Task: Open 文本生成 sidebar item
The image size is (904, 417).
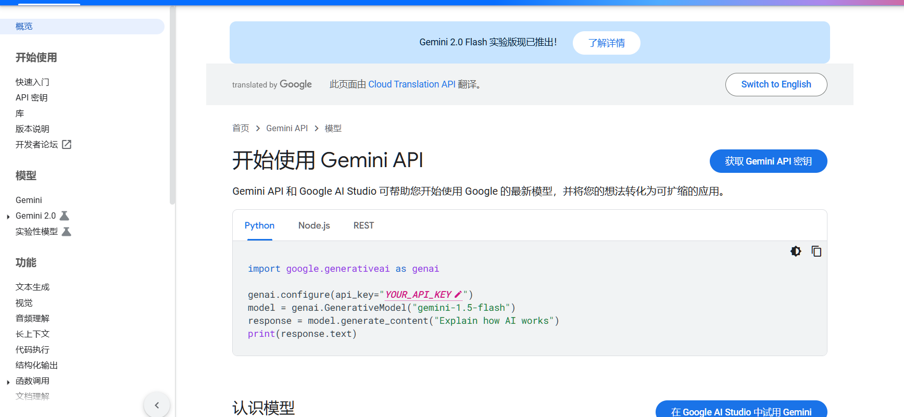Action: click(x=32, y=287)
